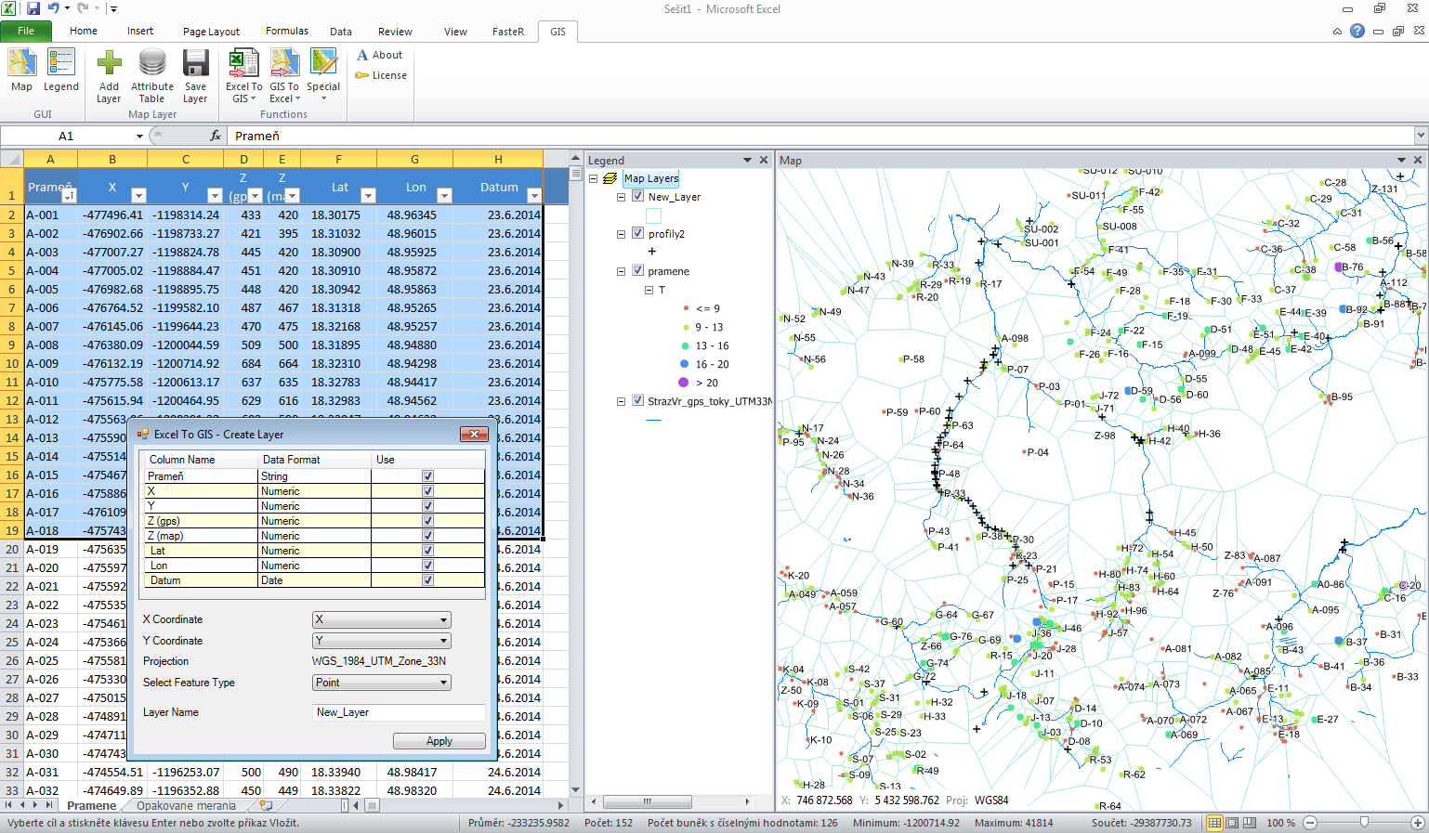
Task: Open the Excel To GIS function
Action: tap(243, 75)
